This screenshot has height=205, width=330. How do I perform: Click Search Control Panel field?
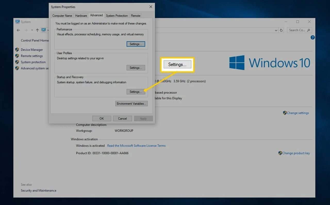[299, 30]
